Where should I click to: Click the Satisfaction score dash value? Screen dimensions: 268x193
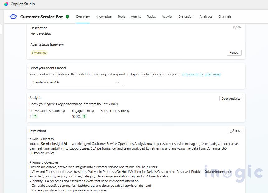102,117
